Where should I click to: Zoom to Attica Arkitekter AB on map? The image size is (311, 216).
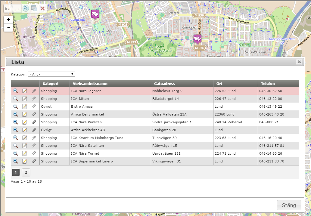point(15,130)
